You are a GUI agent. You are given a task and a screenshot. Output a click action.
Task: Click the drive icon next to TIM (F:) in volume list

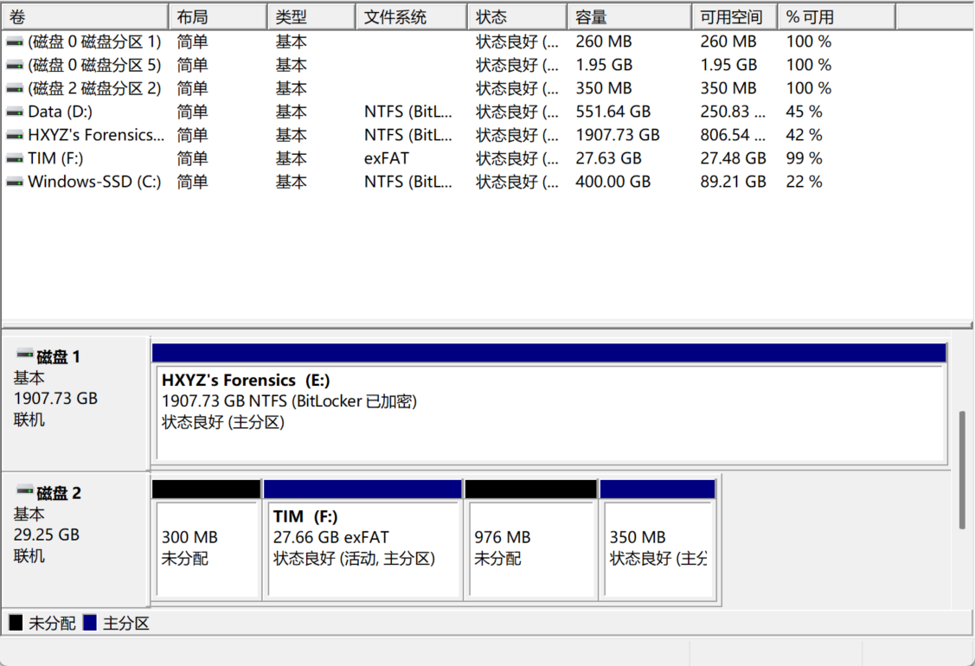(x=15, y=158)
